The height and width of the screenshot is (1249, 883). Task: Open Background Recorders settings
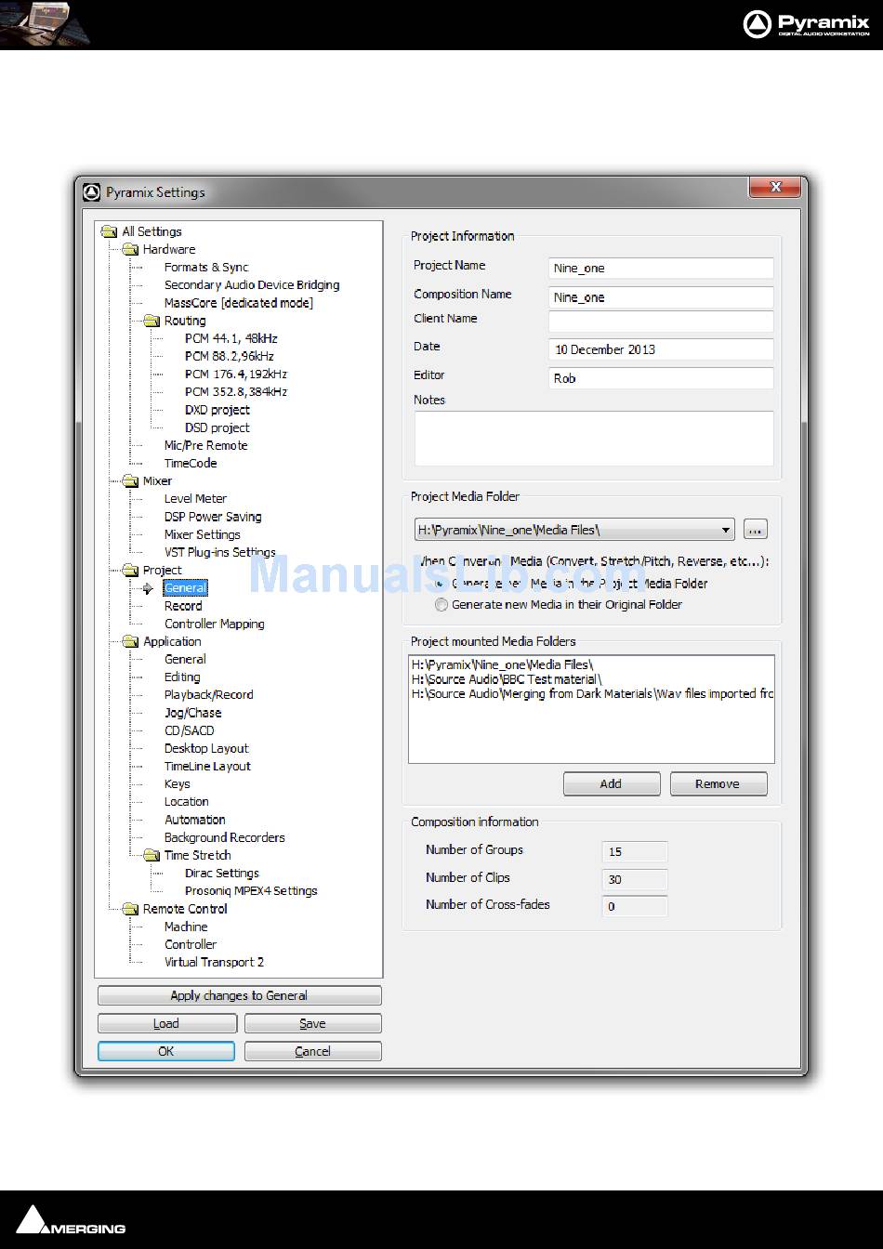(x=225, y=837)
